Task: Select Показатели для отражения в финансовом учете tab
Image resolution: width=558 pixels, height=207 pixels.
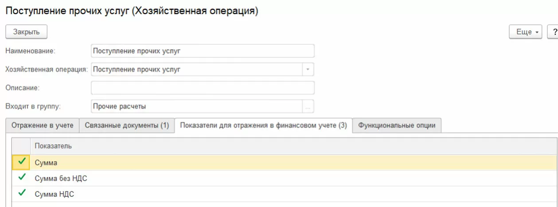Action: [x=263, y=125]
